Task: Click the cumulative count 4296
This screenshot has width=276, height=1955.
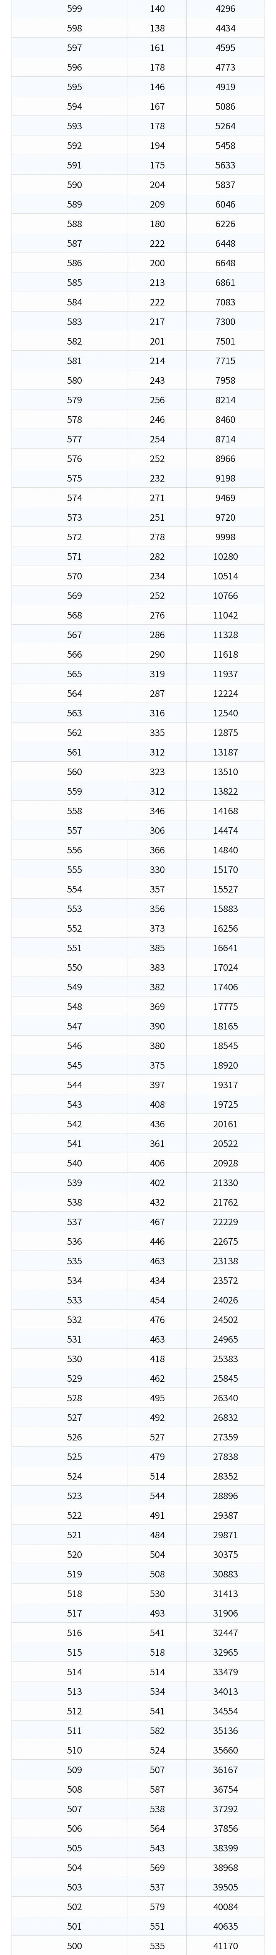Action: click(x=225, y=9)
